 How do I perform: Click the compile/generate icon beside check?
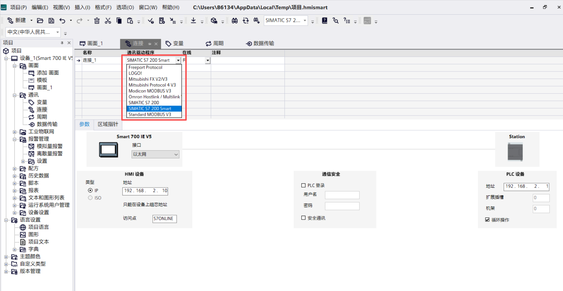click(x=162, y=21)
